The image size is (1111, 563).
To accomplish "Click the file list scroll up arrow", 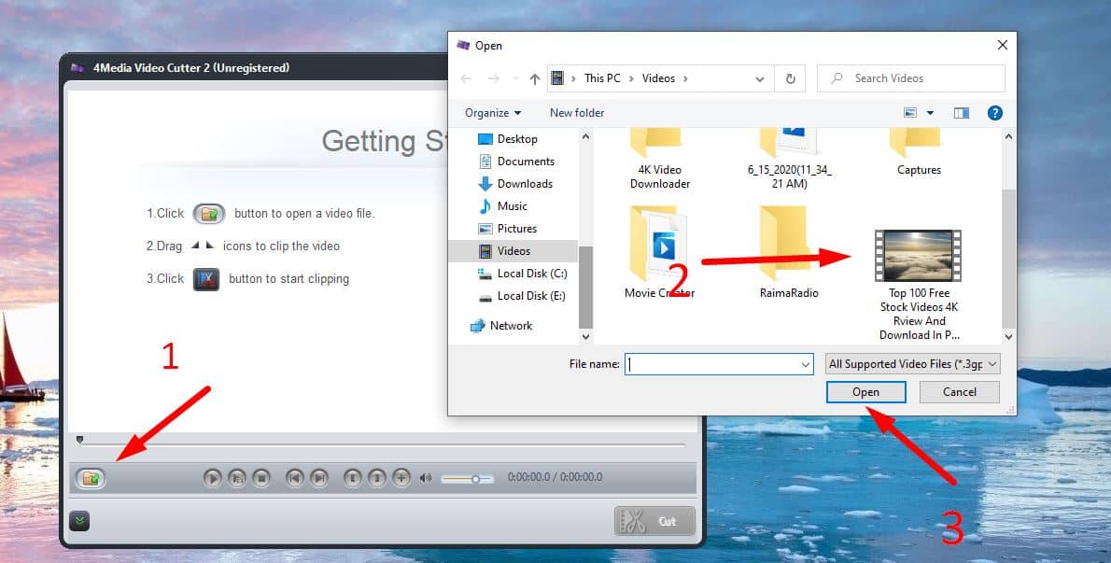I will tap(1009, 136).
